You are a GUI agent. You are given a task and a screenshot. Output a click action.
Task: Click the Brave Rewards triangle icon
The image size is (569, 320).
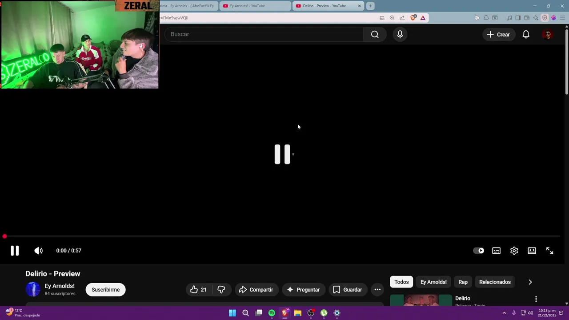click(x=423, y=18)
